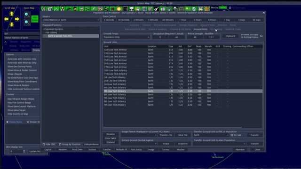Click the green Min Zoom button
The image size is (301, 169).
(x=35, y=19)
